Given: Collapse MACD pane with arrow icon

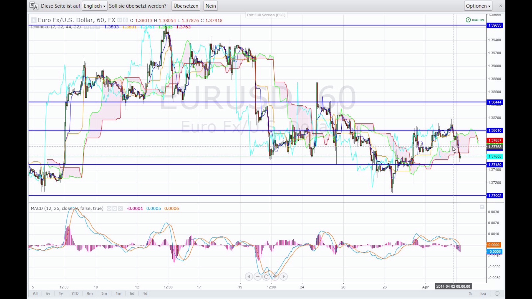Looking at the screenshot, I should (482, 207).
